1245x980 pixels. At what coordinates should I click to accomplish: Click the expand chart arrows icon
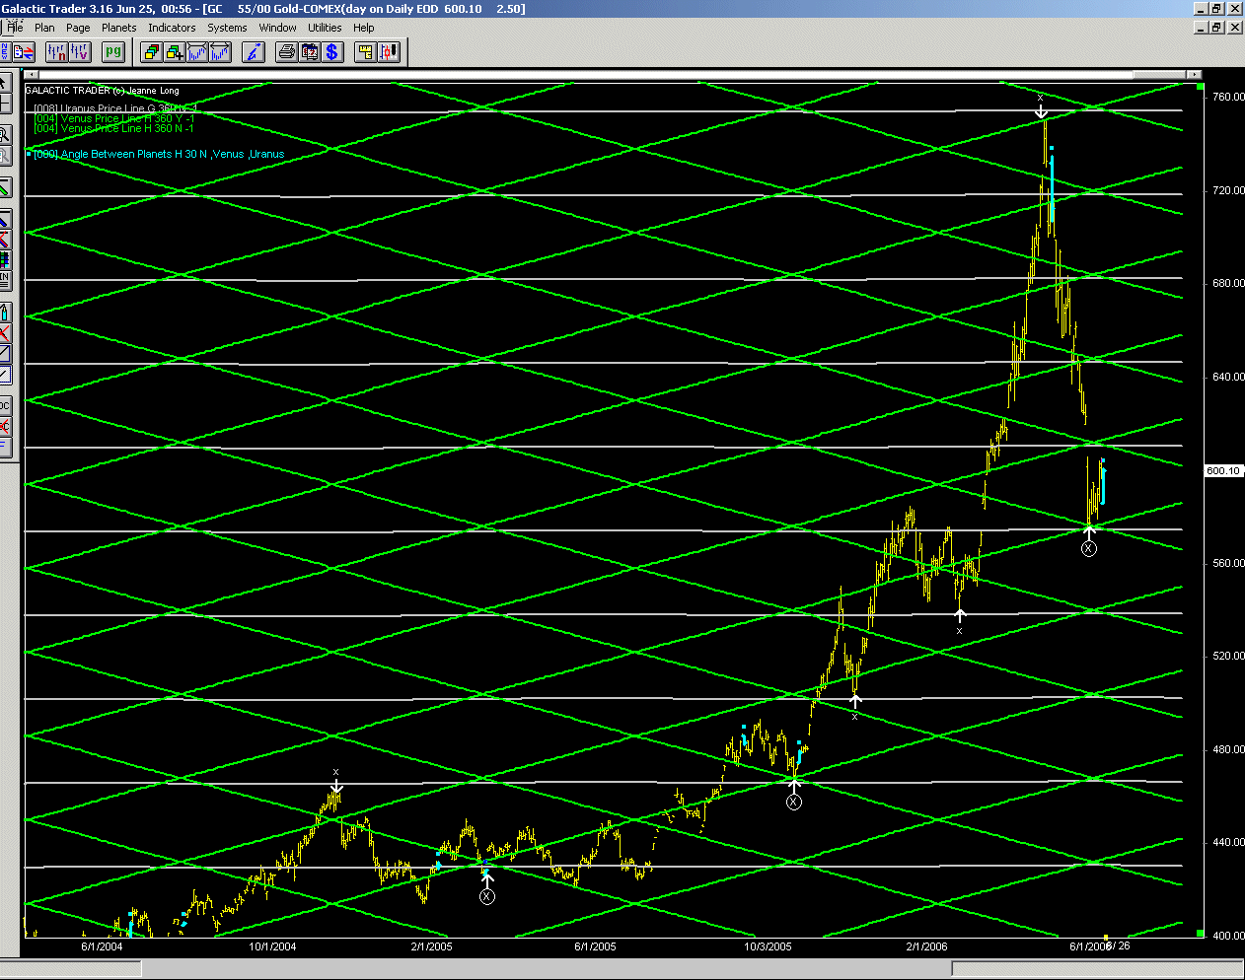tap(220, 51)
